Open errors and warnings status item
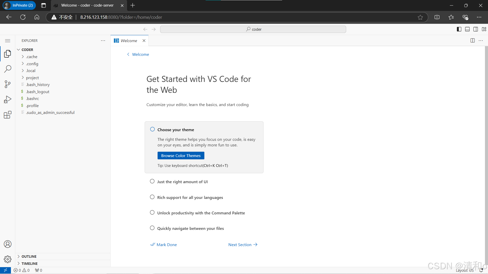Viewport: 488px width, 274px height. coord(22,270)
